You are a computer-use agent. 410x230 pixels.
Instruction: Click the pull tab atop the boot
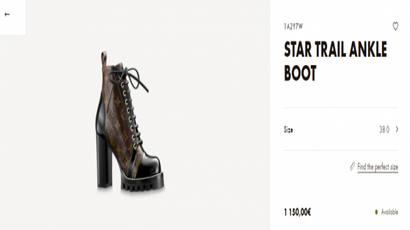coord(104,58)
